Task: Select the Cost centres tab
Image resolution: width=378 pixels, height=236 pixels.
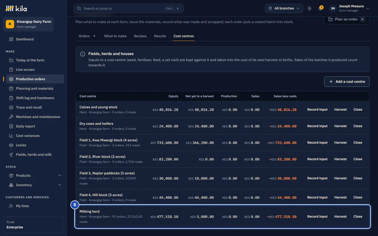Action: coord(184,36)
